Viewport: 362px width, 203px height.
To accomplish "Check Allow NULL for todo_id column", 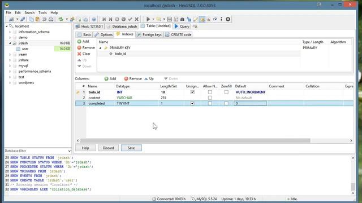I will [x=210, y=92].
